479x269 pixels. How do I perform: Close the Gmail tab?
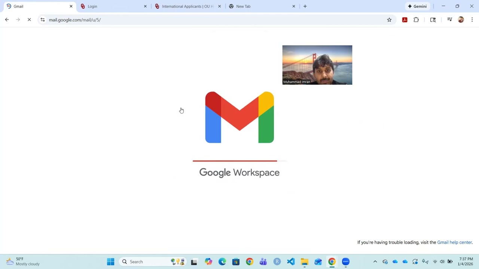71,6
